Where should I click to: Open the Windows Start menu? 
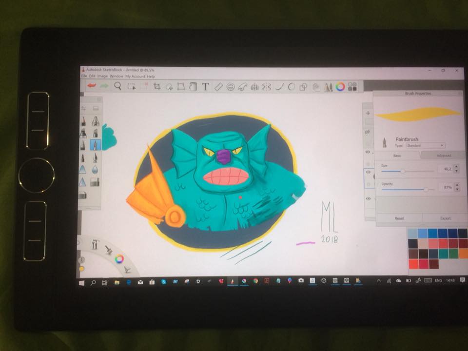pyautogui.click(x=81, y=283)
